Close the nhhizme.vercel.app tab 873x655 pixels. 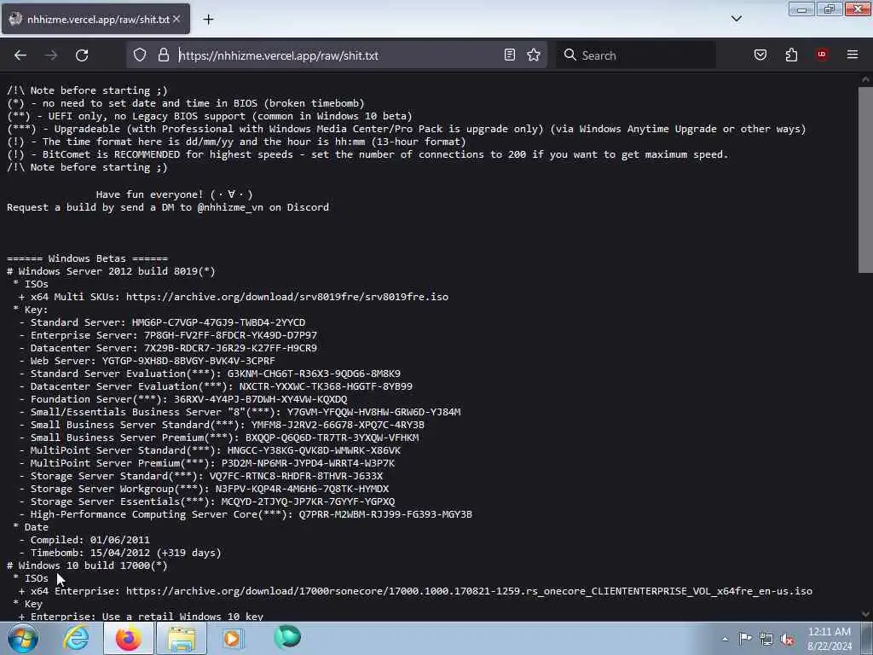[x=176, y=19]
